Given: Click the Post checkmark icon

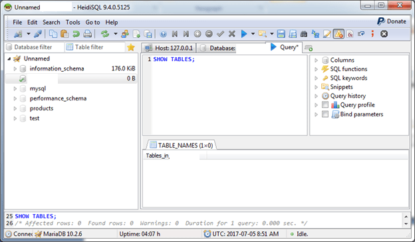Looking at the screenshot, I should pyautogui.click(x=220, y=34).
